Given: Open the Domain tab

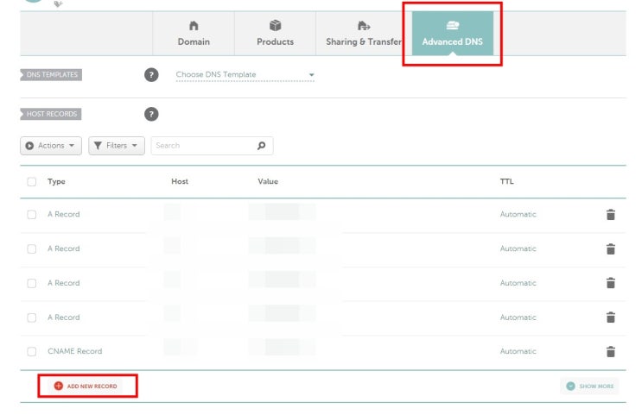Looking at the screenshot, I should (x=194, y=34).
